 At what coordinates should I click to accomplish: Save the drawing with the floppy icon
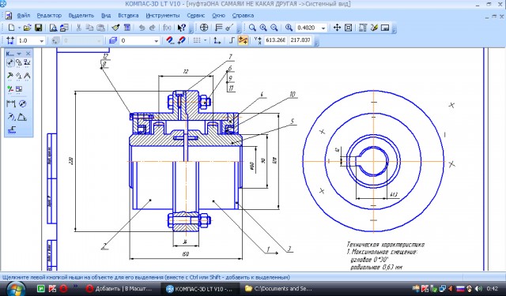tap(39, 28)
